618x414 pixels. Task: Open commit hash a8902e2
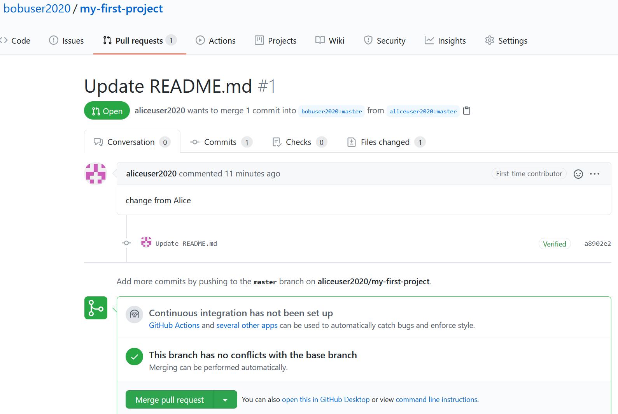click(597, 244)
